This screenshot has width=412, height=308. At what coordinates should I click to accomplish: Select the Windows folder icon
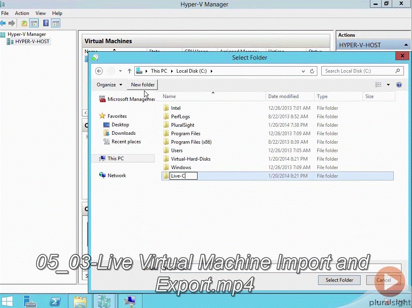coord(166,167)
